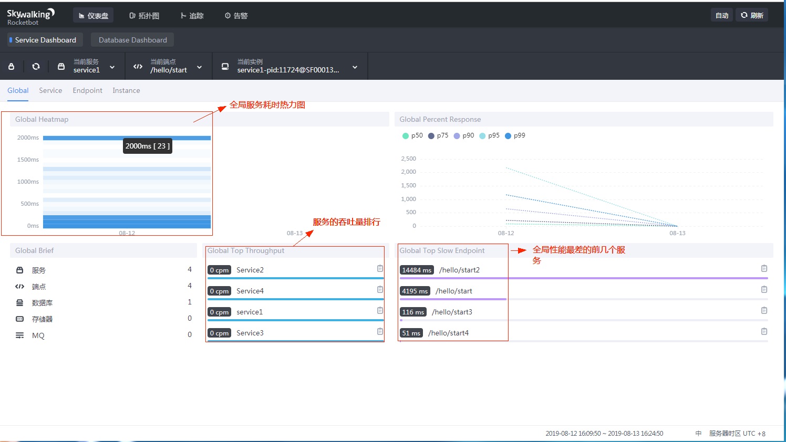
Task: Toggle the p50 legend item
Action: click(412, 135)
